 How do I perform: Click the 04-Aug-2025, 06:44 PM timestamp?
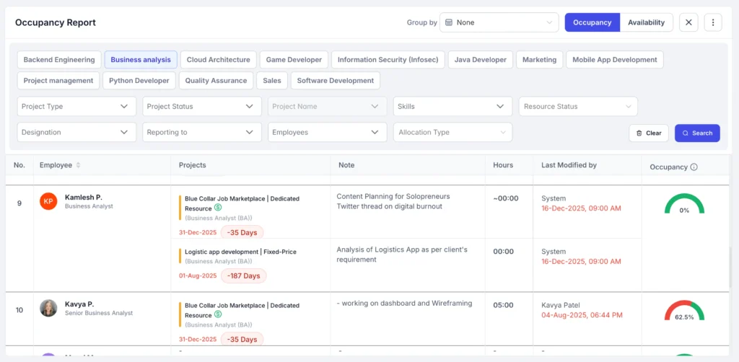[x=582, y=315]
